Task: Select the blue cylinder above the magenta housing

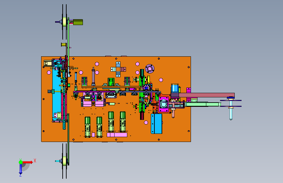Action: tap(175, 88)
